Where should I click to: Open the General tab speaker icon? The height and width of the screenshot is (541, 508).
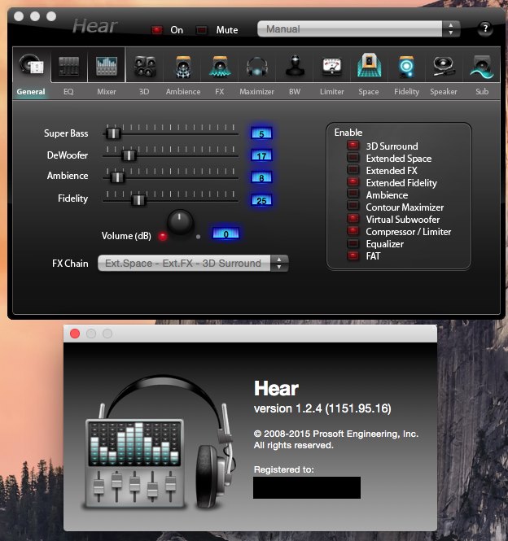click(x=32, y=65)
